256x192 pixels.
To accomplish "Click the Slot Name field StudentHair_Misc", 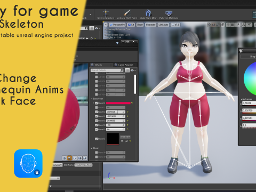I will point(83,165).
